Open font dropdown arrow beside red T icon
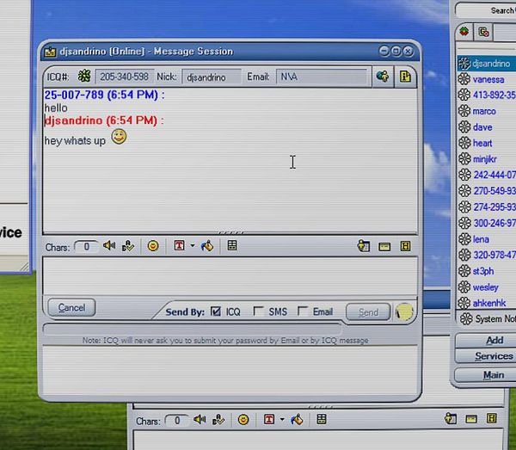 pyautogui.click(x=193, y=245)
